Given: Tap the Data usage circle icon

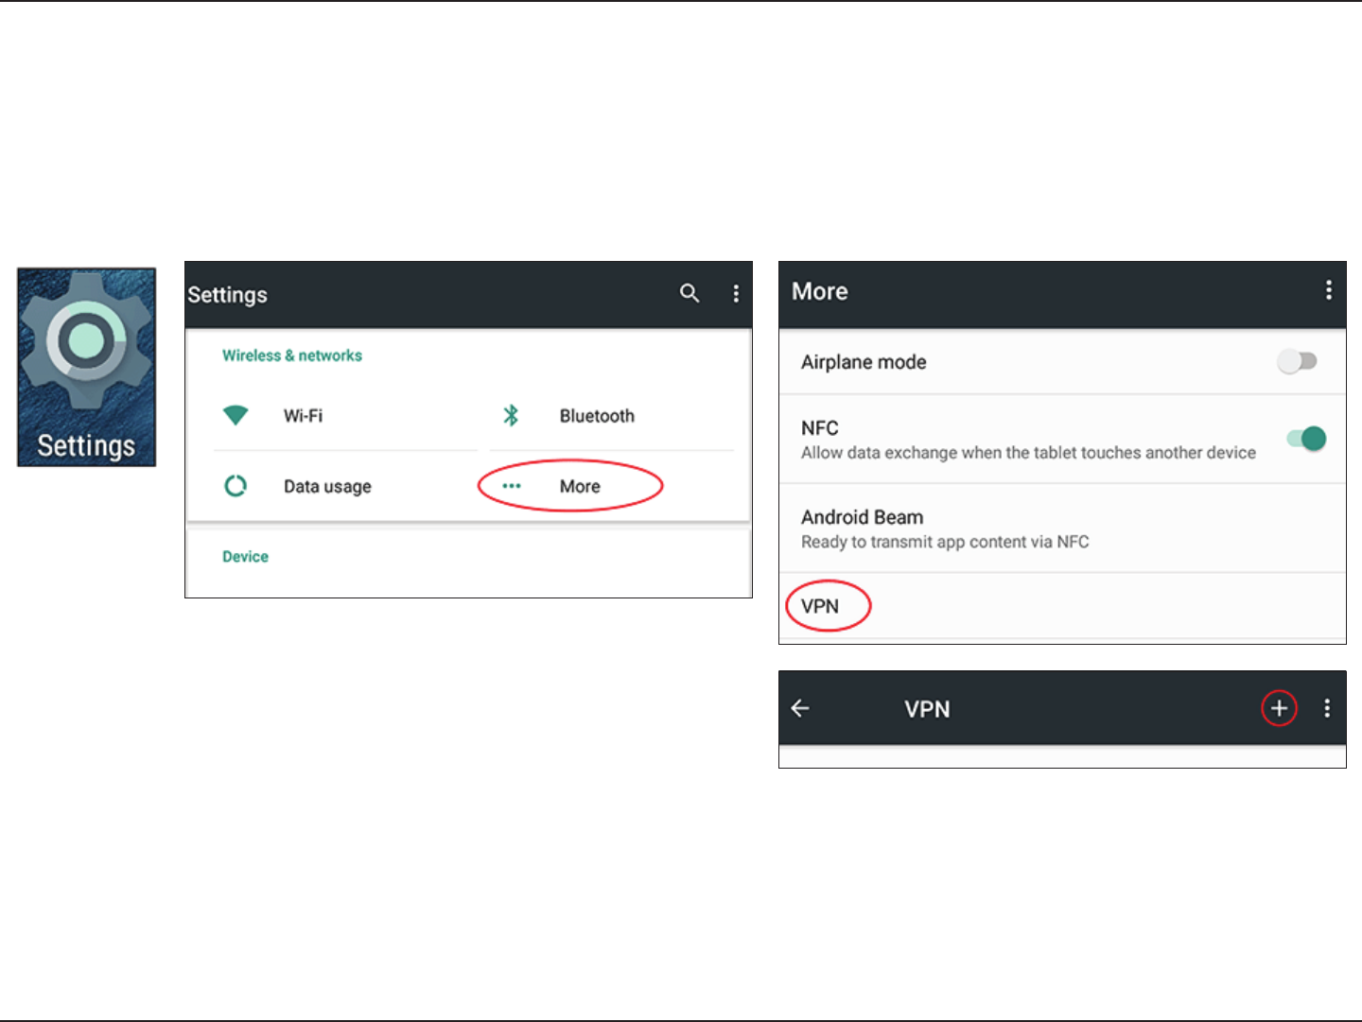Looking at the screenshot, I should pyautogui.click(x=236, y=486).
